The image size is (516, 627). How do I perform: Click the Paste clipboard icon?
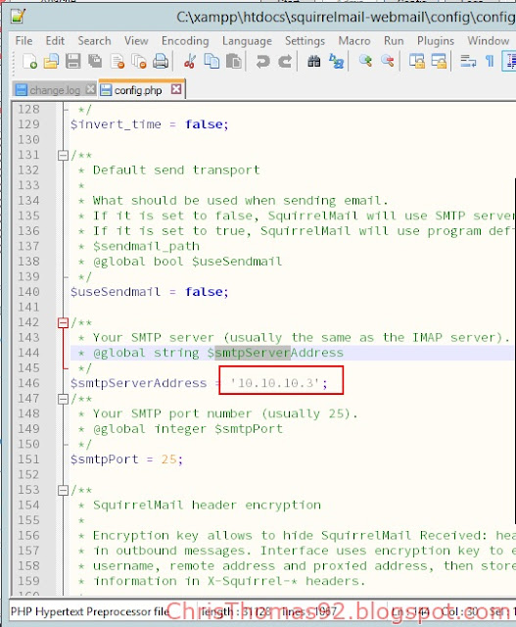tap(234, 61)
